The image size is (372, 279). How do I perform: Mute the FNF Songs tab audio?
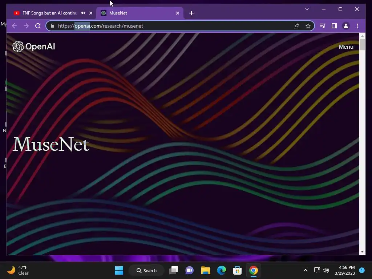click(83, 13)
